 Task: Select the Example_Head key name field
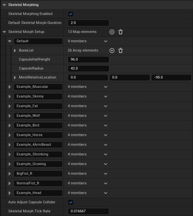point(38,193)
